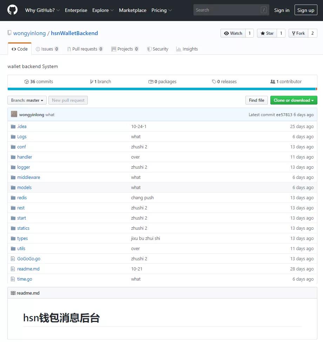
Task: Switch to the Issues tab
Action: click(x=47, y=49)
